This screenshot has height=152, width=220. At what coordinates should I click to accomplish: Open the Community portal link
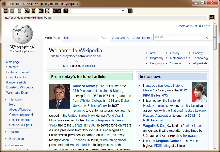(x=21, y=115)
